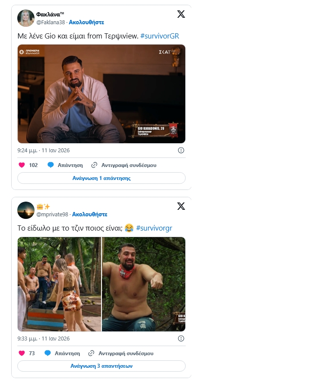Like the mprivate98 tweet heart icon
The width and height of the screenshot is (336, 382).
pos(22,353)
